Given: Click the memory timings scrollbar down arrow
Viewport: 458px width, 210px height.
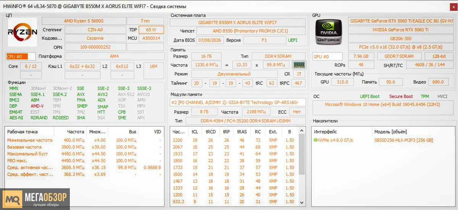Looking at the screenshot, I should point(302,203).
